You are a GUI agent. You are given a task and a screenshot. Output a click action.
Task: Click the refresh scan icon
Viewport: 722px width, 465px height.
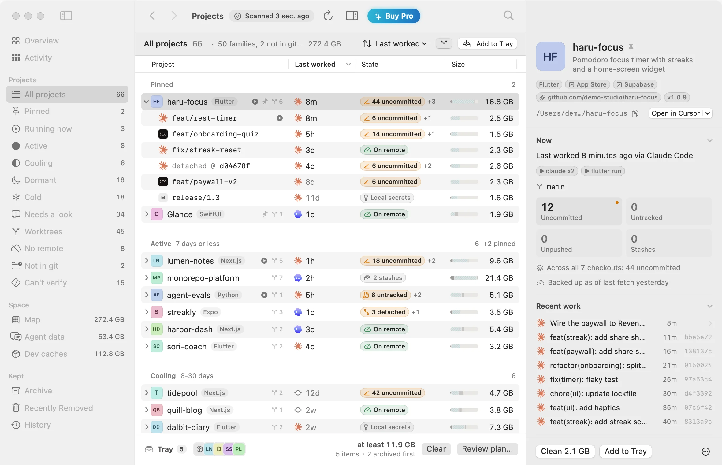328,16
